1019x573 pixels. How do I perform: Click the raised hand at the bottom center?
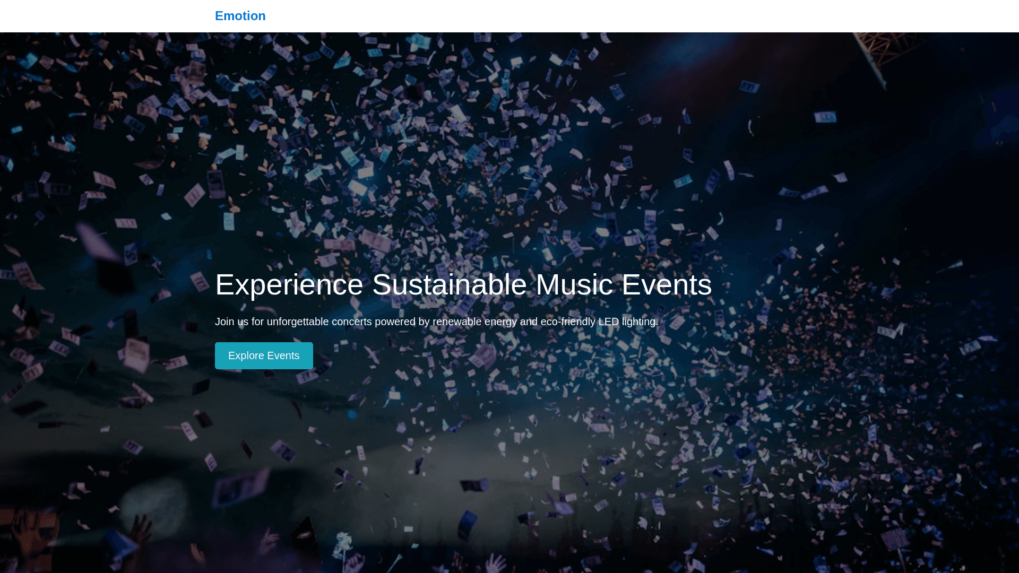point(496,562)
